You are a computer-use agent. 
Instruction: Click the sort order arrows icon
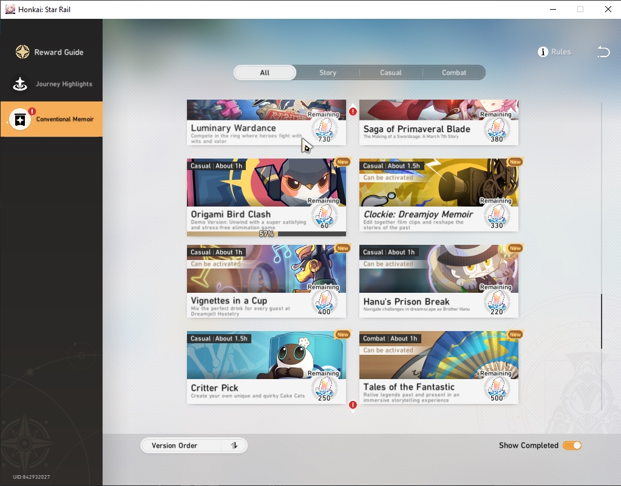234,445
